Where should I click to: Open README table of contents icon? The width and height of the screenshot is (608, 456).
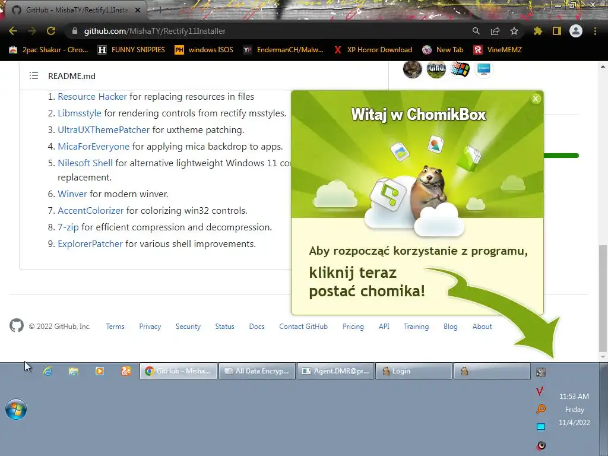pos(34,75)
